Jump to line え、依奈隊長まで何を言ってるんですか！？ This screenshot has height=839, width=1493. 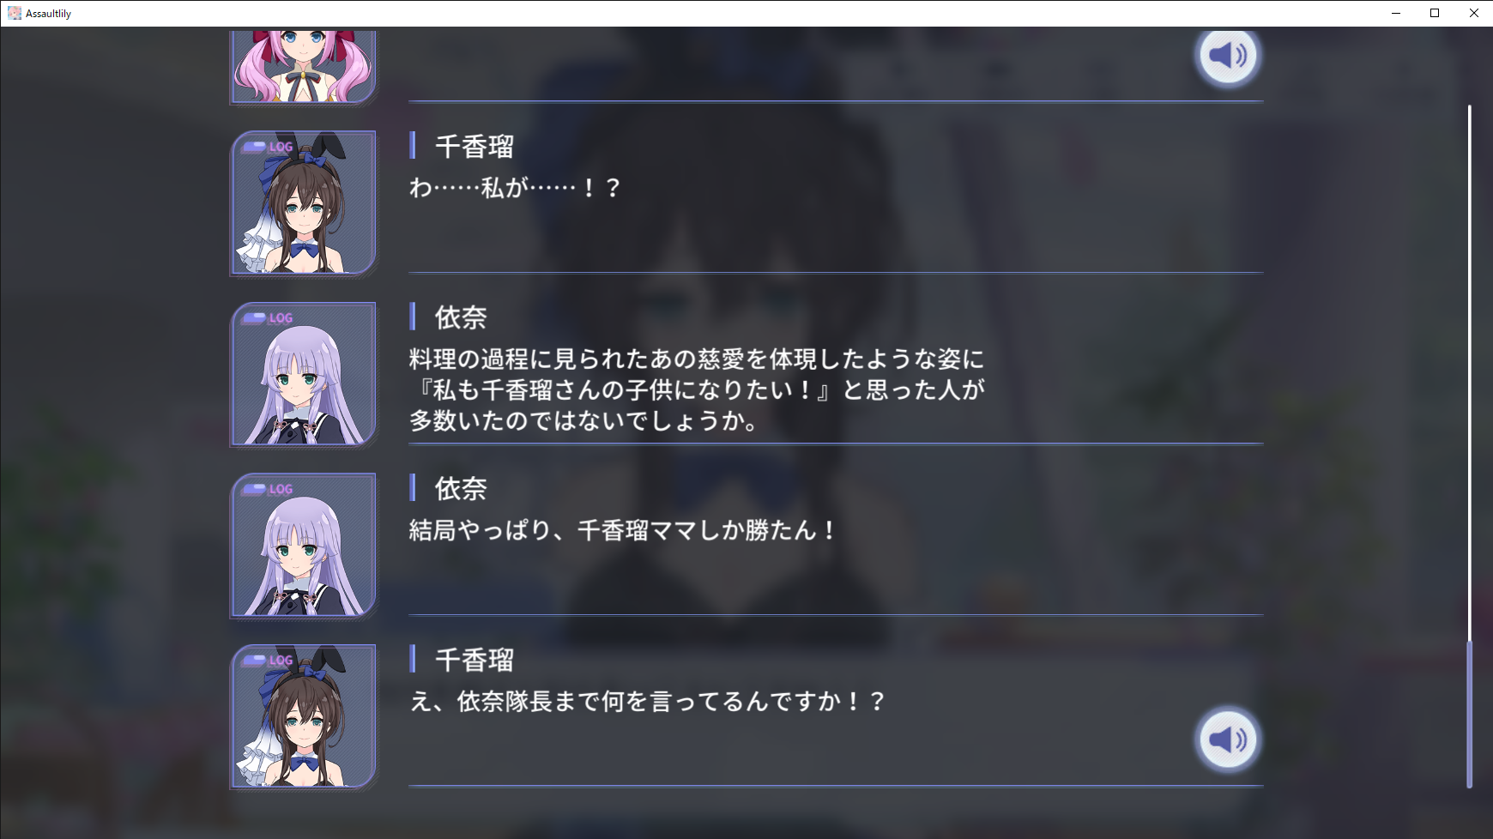[x=647, y=702]
